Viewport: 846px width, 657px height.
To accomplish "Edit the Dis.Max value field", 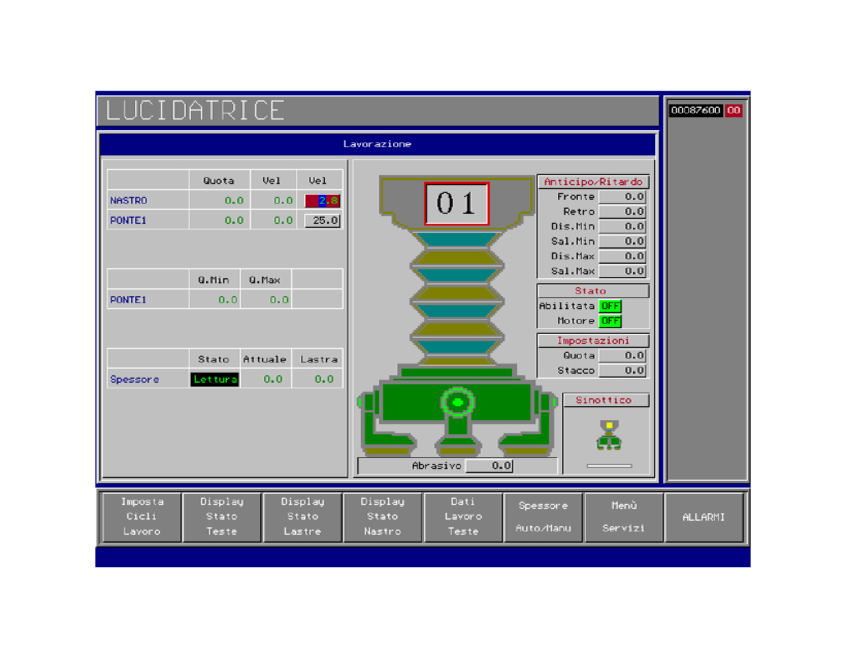I will click(623, 256).
